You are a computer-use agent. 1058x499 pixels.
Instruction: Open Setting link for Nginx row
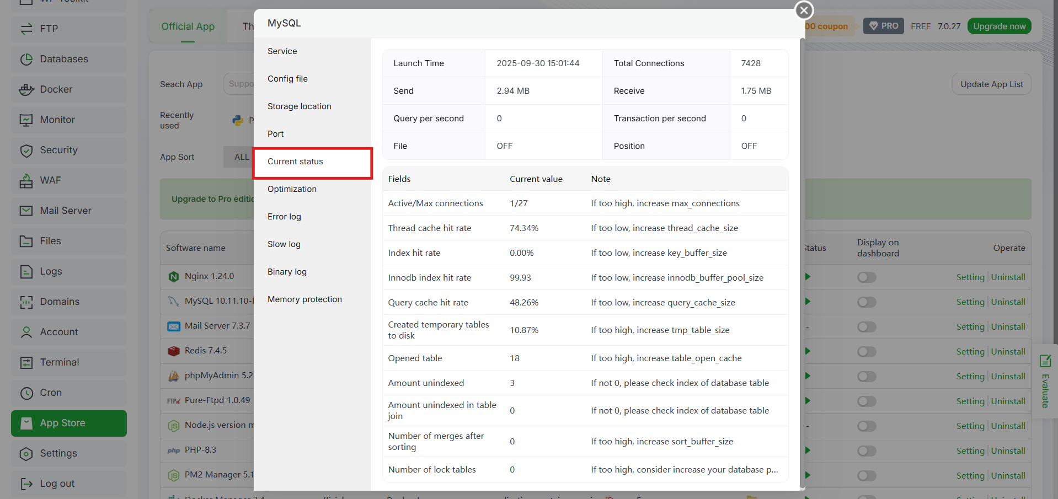970,277
